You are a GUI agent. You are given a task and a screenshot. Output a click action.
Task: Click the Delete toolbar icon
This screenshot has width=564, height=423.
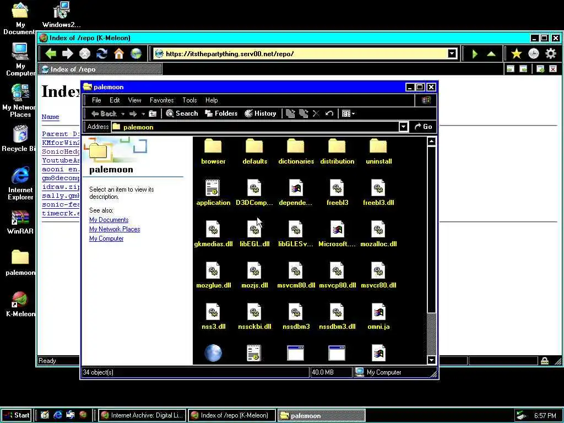coord(316,113)
